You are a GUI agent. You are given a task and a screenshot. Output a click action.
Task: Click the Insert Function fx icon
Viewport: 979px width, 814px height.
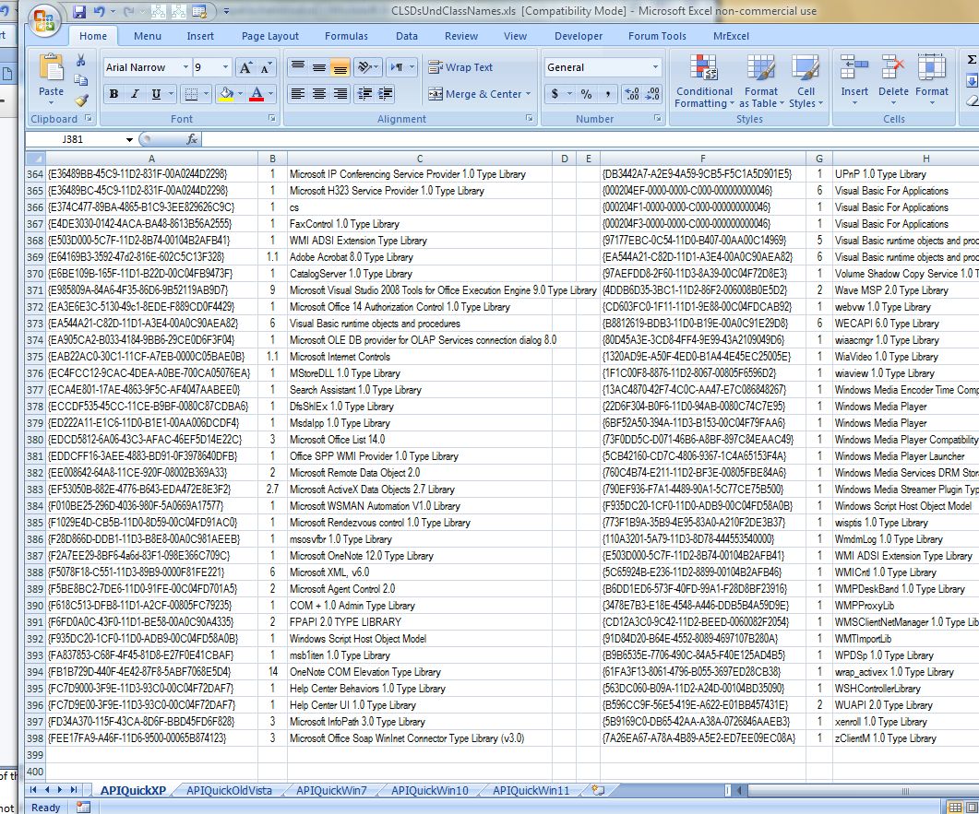pos(192,139)
